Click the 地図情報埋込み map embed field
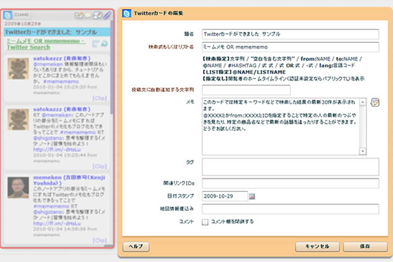The image size is (393, 262). (290, 209)
